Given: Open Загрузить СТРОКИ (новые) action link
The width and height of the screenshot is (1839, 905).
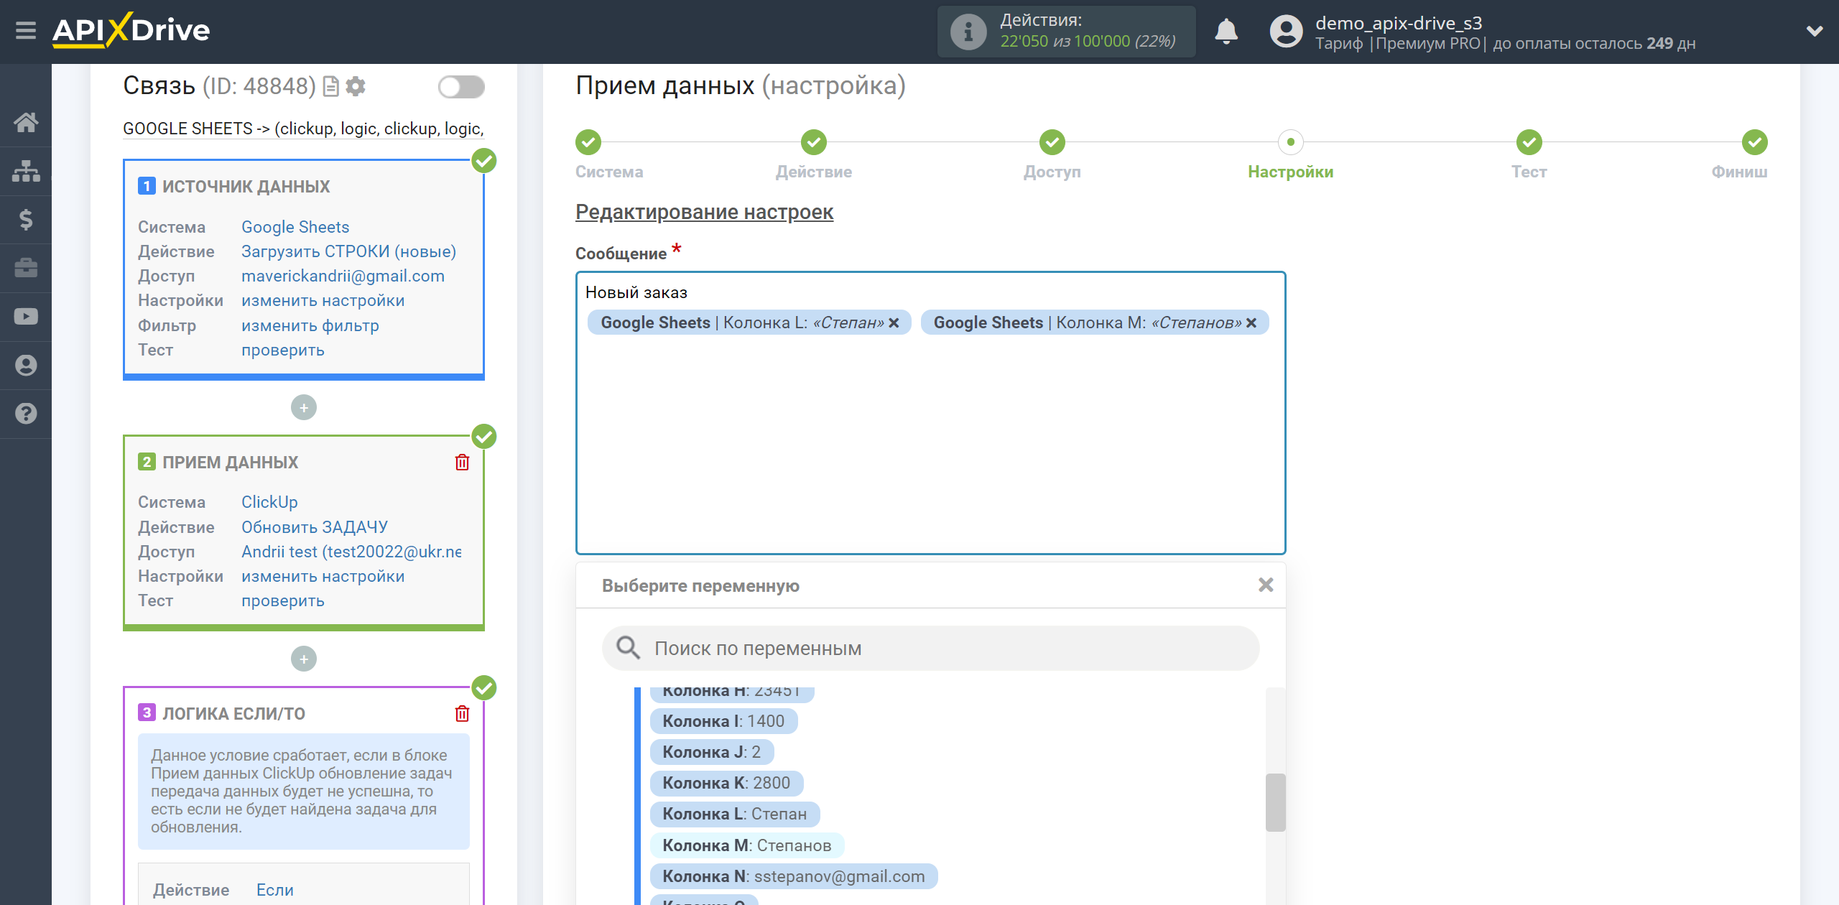Looking at the screenshot, I should [x=348, y=251].
